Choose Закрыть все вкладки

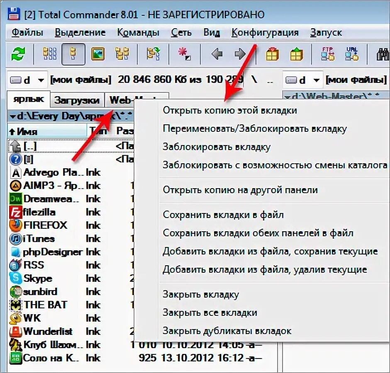click(x=262, y=312)
